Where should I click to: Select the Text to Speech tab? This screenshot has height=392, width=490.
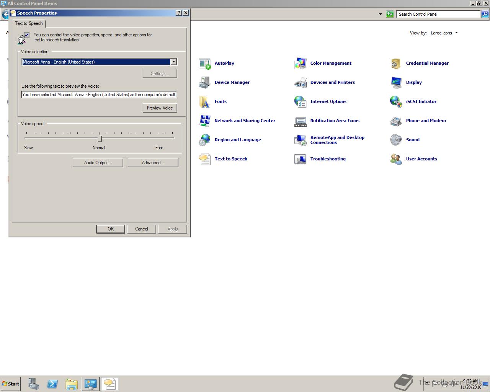(29, 23)
